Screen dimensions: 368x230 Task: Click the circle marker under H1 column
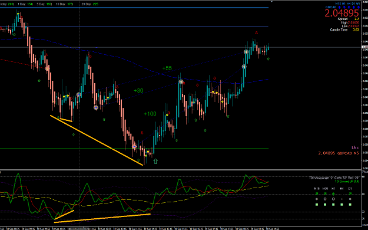click(333, 199)
